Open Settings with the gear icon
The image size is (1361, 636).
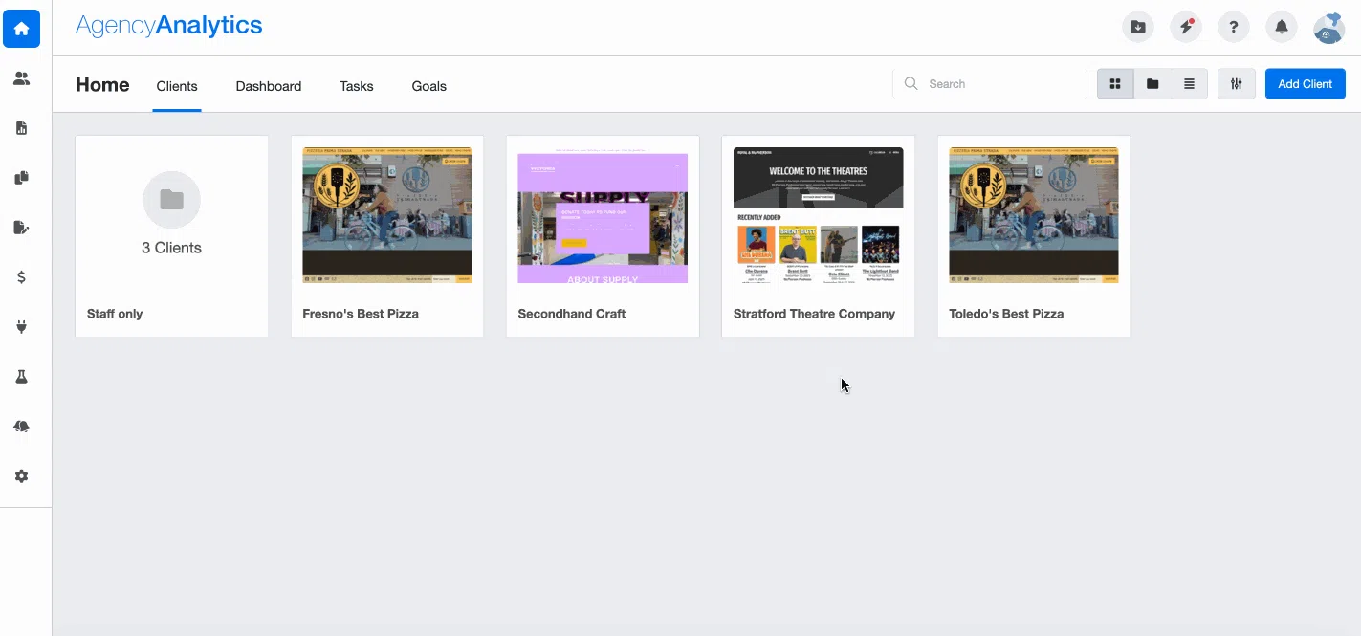tap(21, 475)
